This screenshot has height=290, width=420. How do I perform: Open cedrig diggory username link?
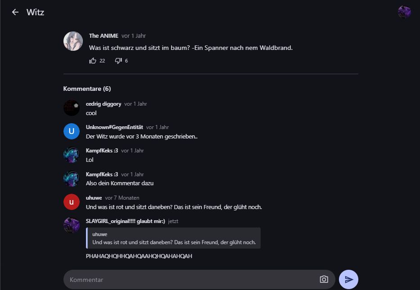(x=104, y=104)
